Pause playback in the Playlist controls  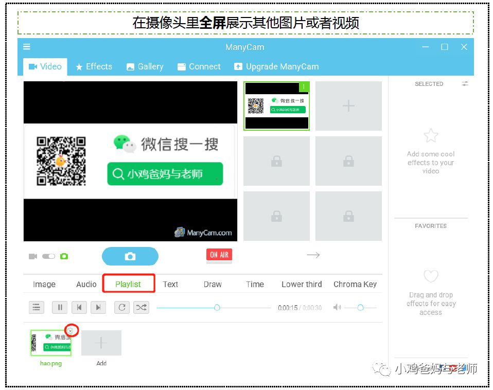click(x=60, y=307)
